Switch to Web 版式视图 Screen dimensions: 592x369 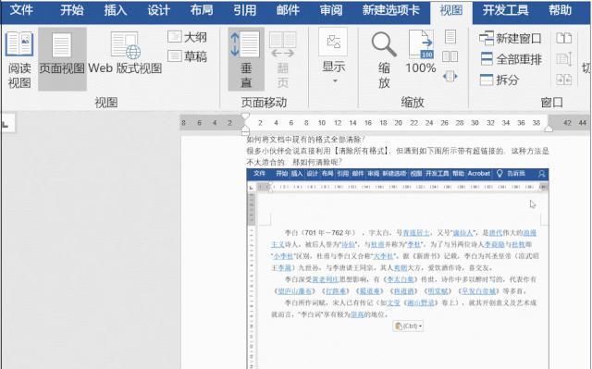click(x=125, y=54)
